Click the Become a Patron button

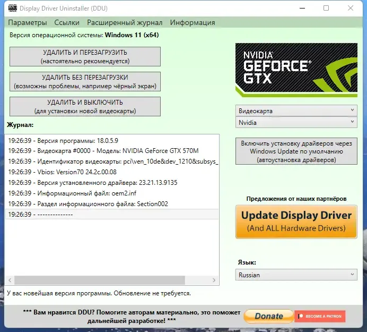coord(320,316)
